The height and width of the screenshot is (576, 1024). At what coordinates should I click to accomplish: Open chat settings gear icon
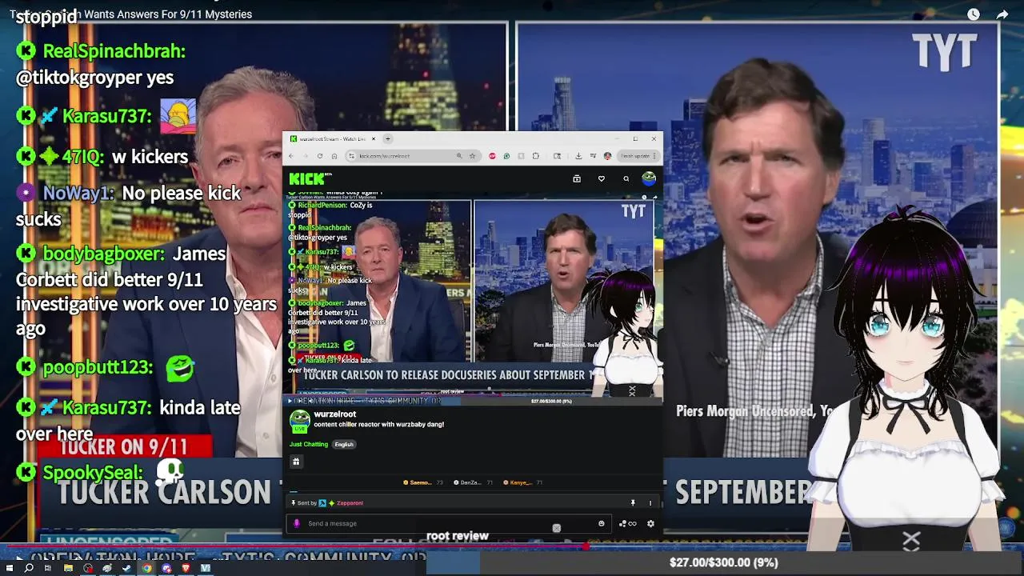[650, 523]
